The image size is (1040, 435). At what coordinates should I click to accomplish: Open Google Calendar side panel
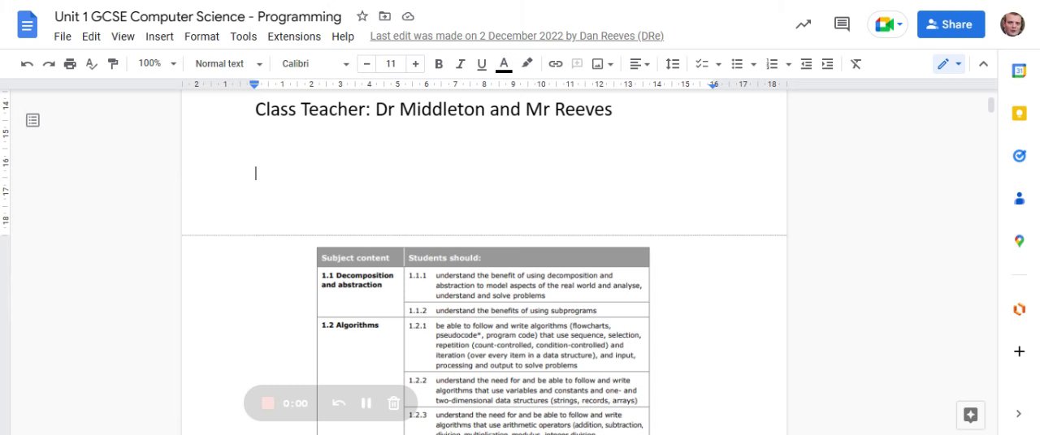[1019, 71]
